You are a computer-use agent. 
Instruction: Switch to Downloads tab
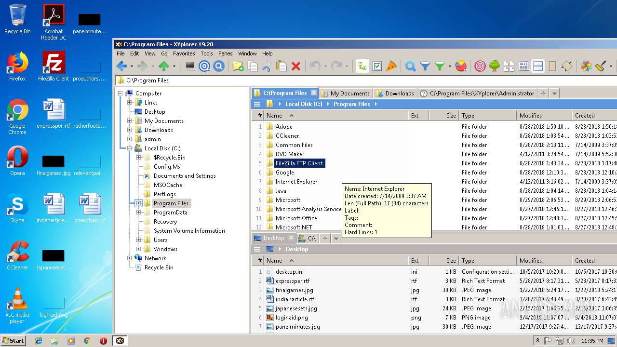pos(395,93)
